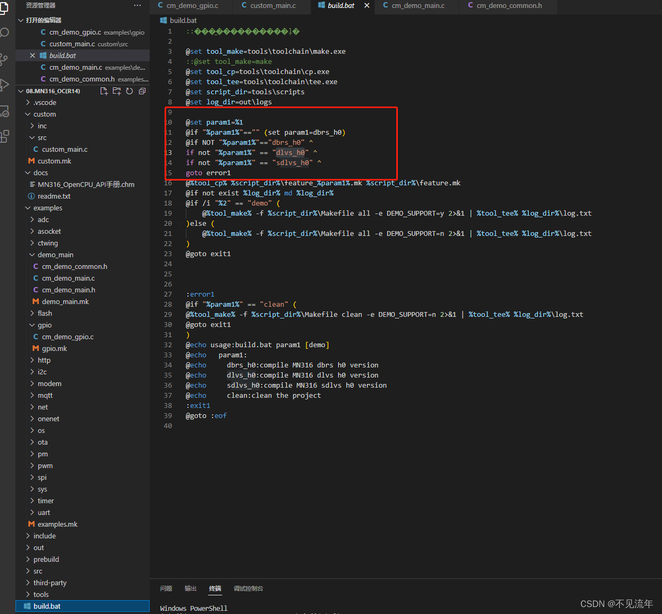Click the line number 18 in the gutter
The image size is (662, 614).
tap(168, 203)
